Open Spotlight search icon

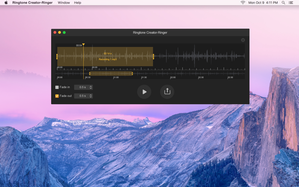pos(283,3)
